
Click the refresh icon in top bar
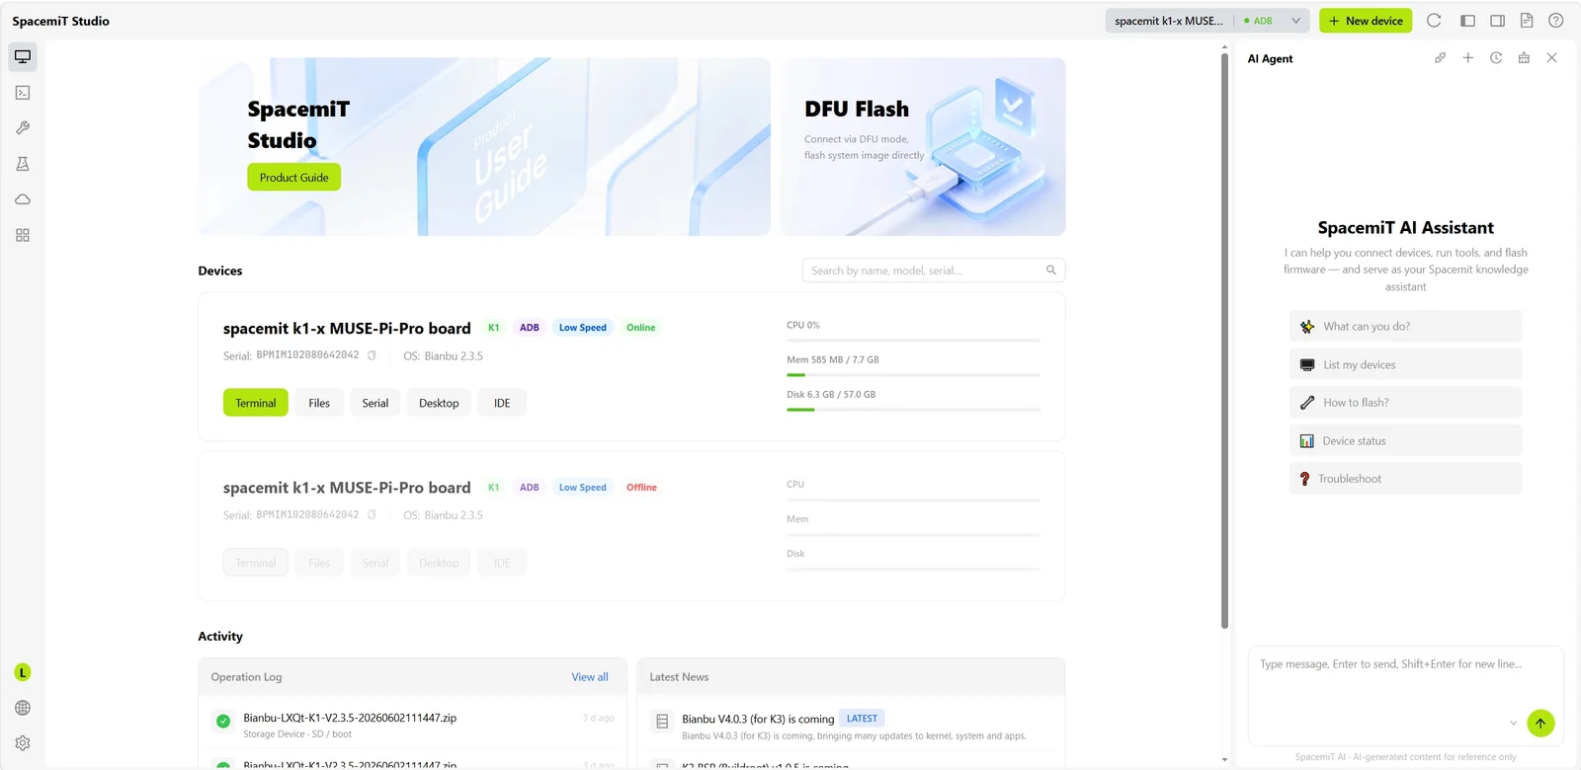pyautogui.click(x=1434, y=21)
